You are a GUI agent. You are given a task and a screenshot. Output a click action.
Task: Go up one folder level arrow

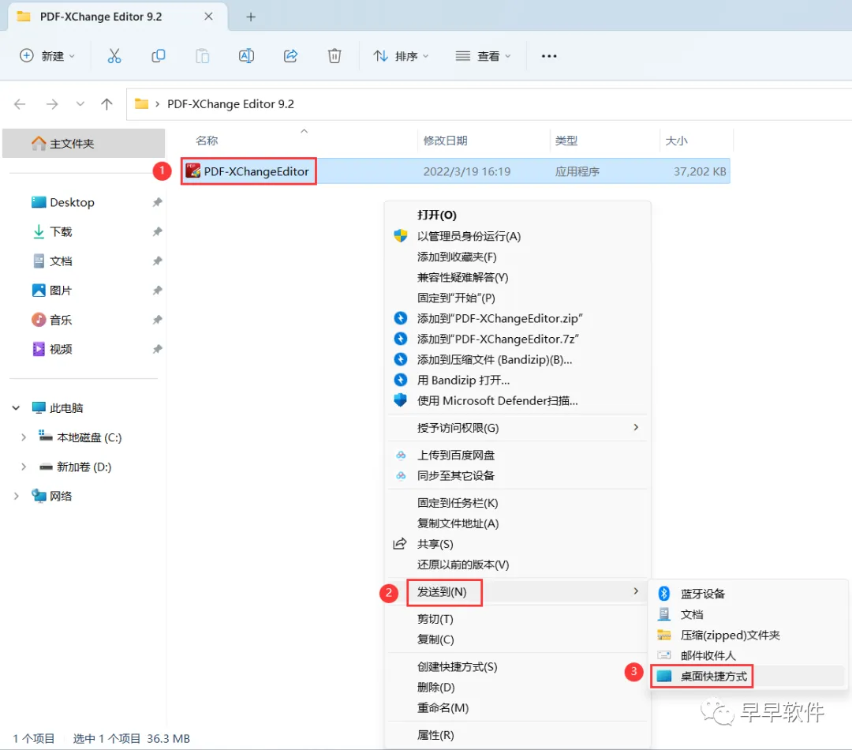106,104
